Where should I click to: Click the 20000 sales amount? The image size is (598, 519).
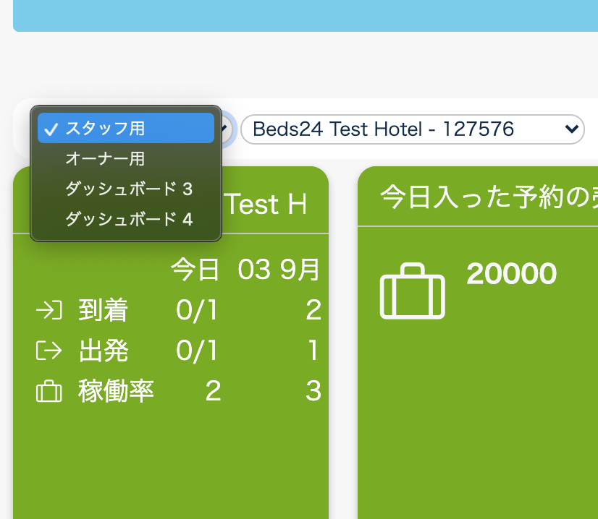[511, 274]
